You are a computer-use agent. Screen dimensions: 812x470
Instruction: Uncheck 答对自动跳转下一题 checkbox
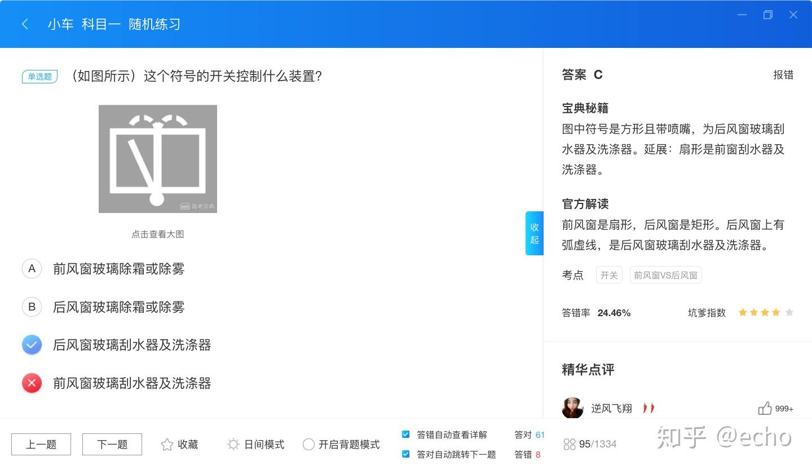[405, 454]
